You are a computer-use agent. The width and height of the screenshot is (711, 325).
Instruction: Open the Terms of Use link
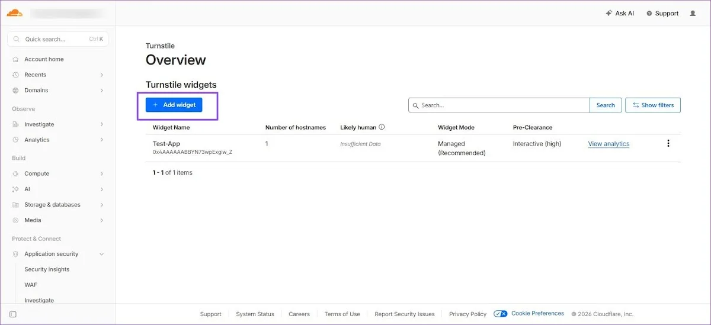[342, 314]
